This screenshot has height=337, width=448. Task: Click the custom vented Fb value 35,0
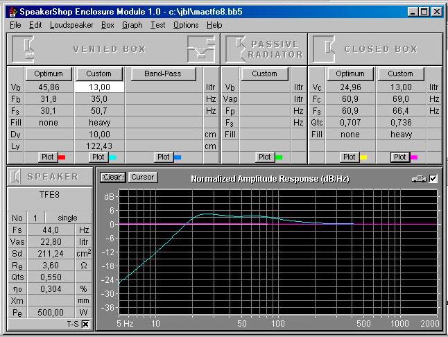click(99, 99)
